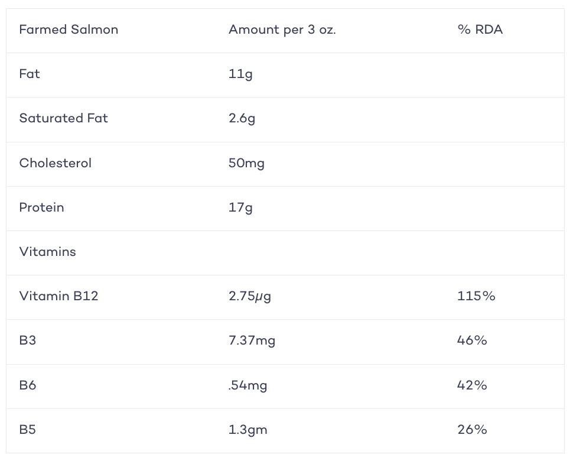This screenshot has width=573, height=461.
Task: Click the 11g fat amount
Action: click(x=240, y=74)
